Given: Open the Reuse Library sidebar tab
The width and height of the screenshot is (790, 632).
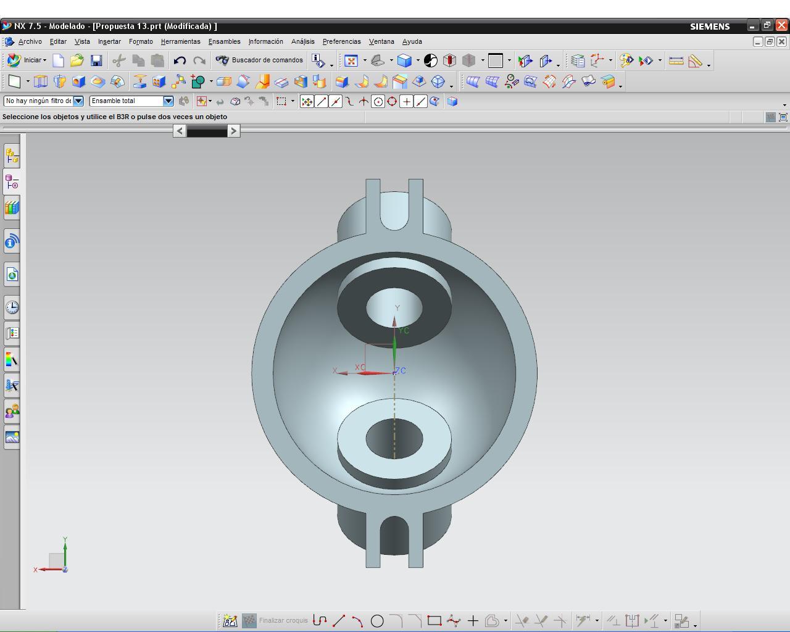Looking at the screenshot, I should tap(12, 208).
